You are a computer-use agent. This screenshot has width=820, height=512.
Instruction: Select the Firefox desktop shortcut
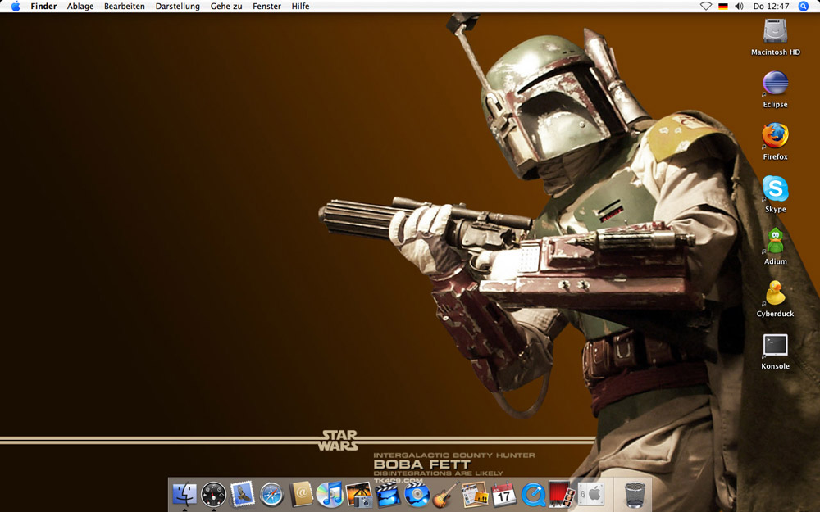[x=775, y=142]
